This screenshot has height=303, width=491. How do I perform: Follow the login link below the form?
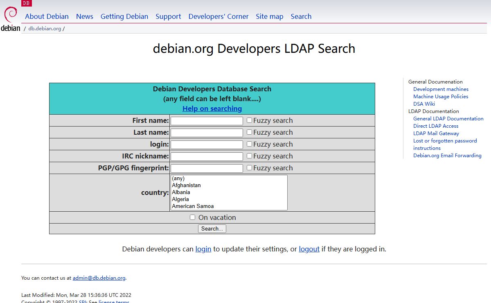tap(203, 249)
